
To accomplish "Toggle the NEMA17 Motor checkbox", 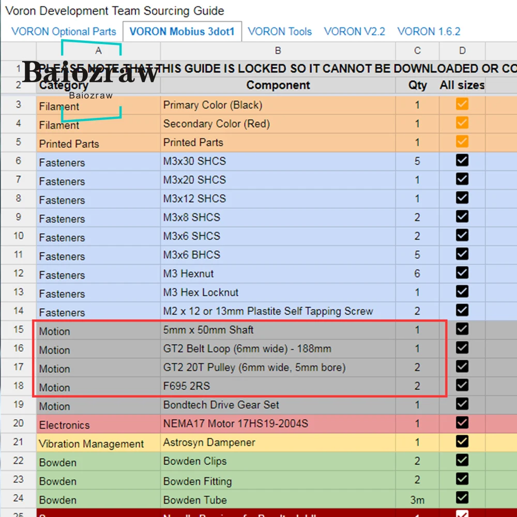I will click(x=462, y=423).
